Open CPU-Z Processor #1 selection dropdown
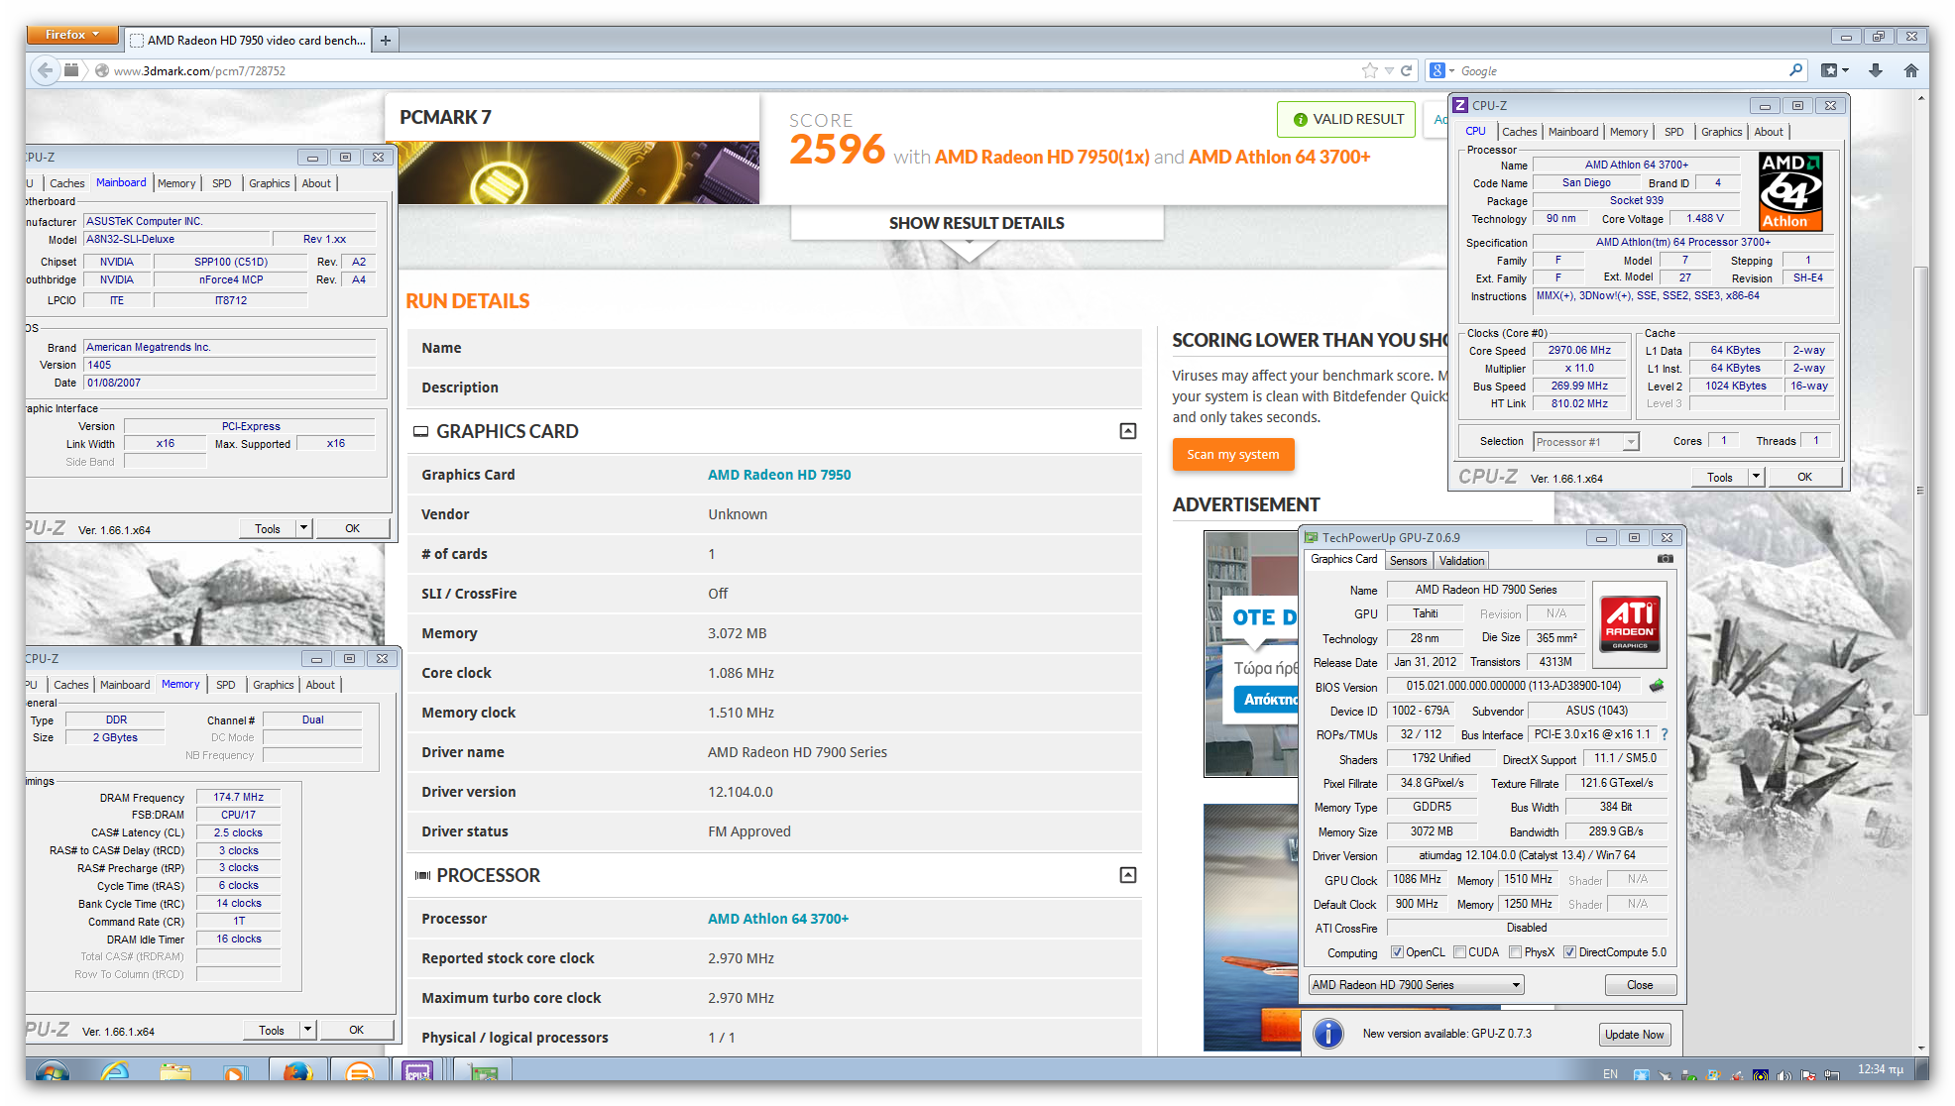1955x1106 pixels. (1586, 442)
